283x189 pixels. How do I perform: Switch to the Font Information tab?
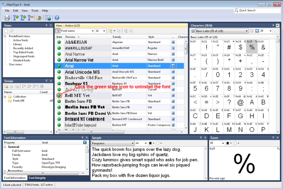[15, 178]
